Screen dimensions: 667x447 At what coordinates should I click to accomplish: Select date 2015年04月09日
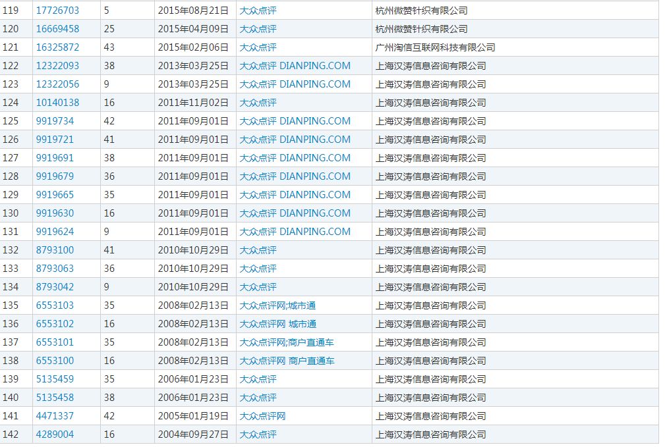coord(194,29)
